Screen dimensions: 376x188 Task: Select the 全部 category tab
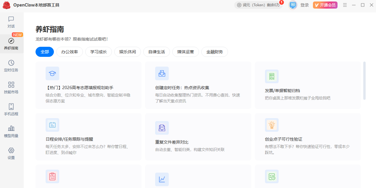[45, 52]
